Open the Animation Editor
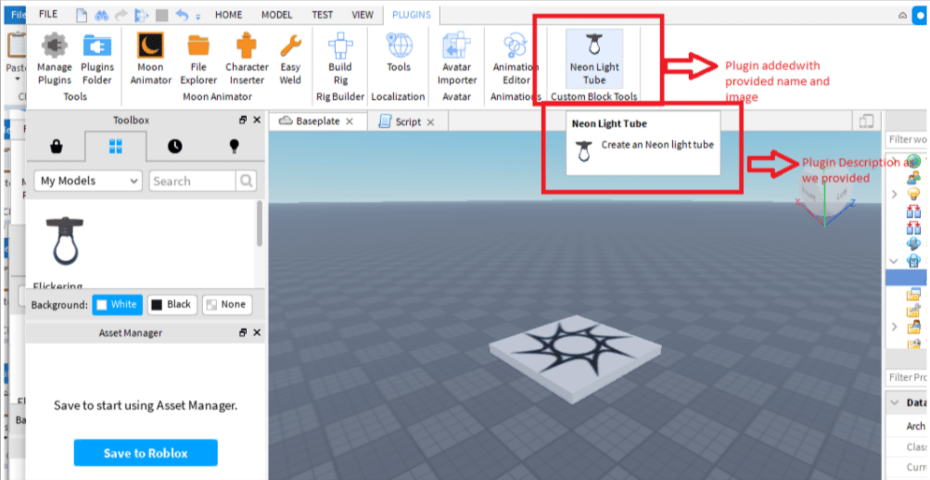This screenshot has height=480, width=930. tap(515, 59)
